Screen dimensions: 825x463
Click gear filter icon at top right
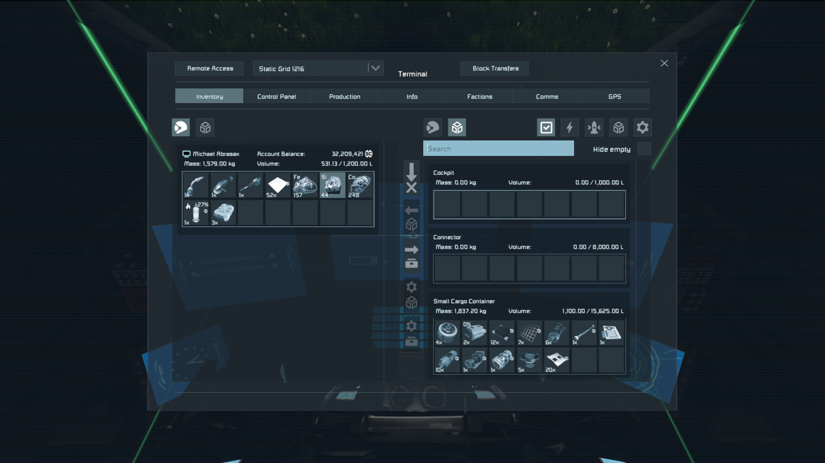pyautogui.click(x=642, y=128)
